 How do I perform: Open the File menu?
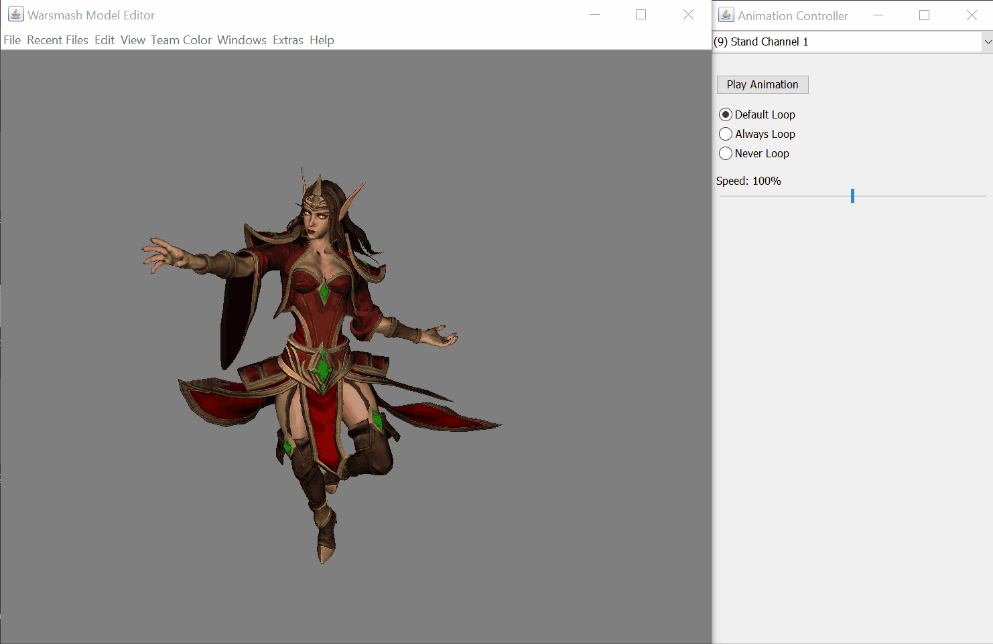(12, 40)
